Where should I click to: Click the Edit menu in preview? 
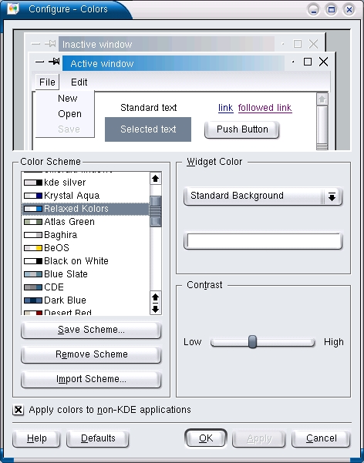click(79, 82)
